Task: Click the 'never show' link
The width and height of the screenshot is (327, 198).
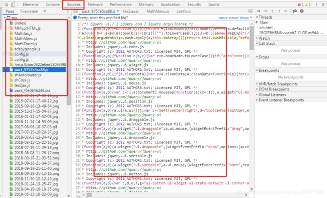Action: 239,18
